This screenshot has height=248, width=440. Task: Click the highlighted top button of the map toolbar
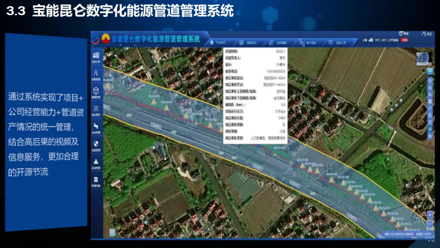(x=430, y=72)
